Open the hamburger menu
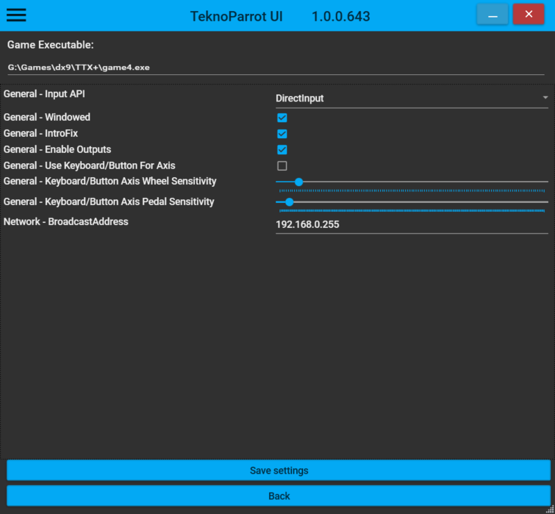Viewport: 555px width, 514px height. [16, 15]
